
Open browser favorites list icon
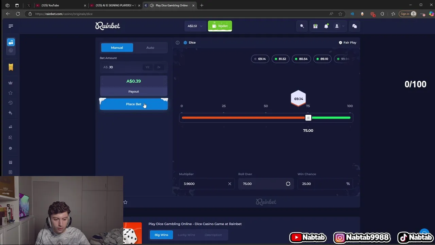coord(393,14)
